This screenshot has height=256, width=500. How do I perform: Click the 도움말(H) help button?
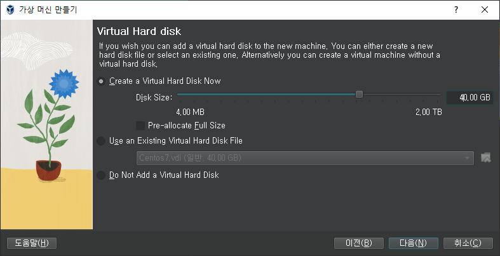tap(32, 243)
